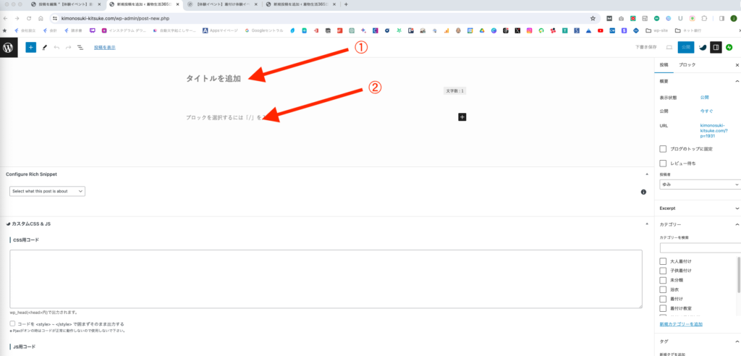The width and height of the screenshot is (741, 356).
Task: Check the ブログのトップに固定 checkbox
Action: pos(663,148)
